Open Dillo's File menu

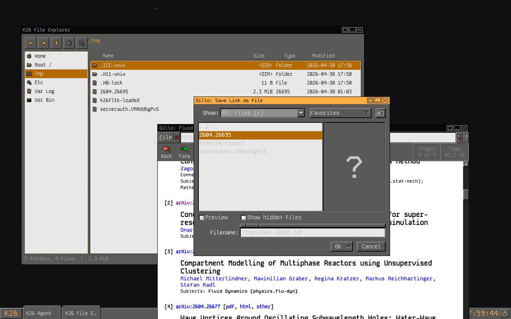(x=165, y=137)
